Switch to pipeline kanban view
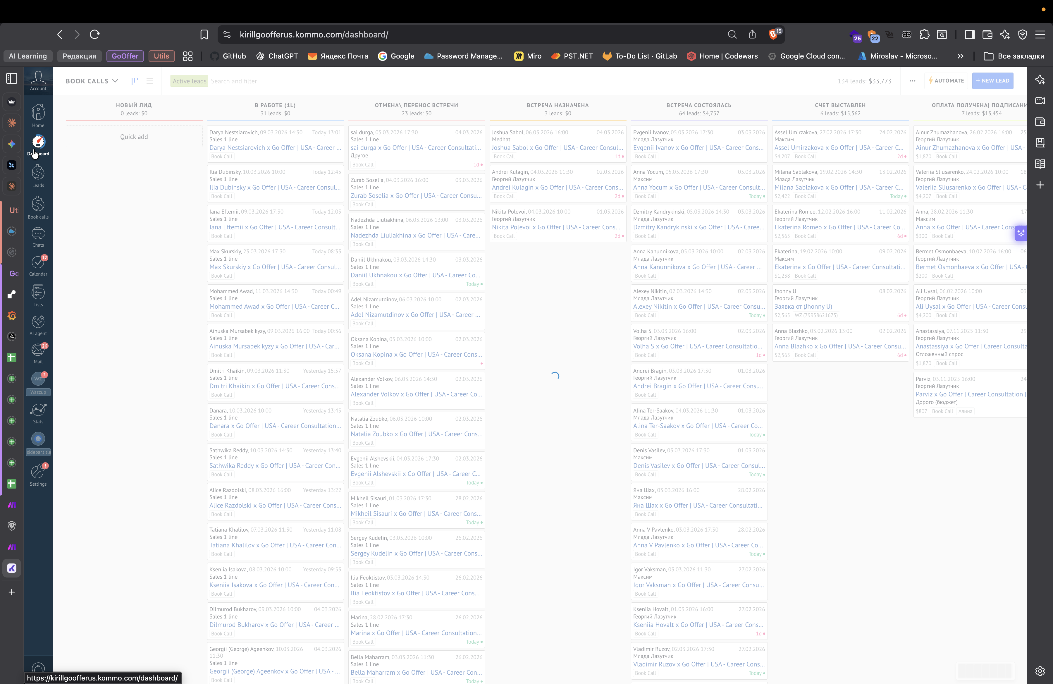Viewport: 1053px width, 684px height. pyautogui.click(x=135, y=81)
